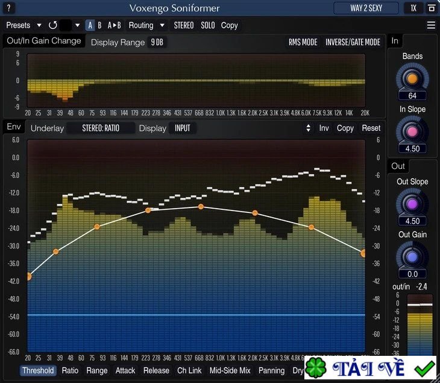
Task: Switch to the Threshold tab
Action: [38, 370]
